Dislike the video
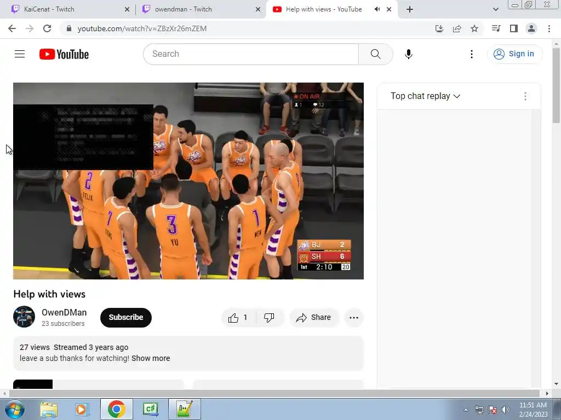This screenshot has height=420, width=561. 270,318
